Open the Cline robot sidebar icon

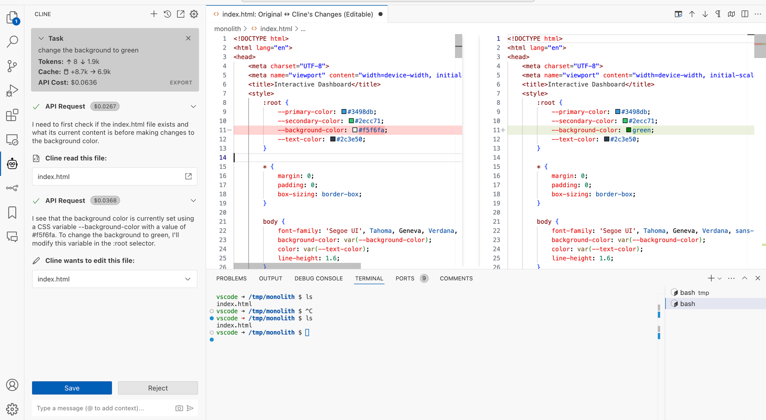(12, 164)
